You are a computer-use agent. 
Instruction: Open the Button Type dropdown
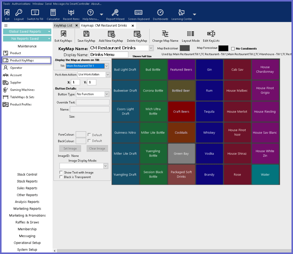pyautogui.click(x=107, y=94)
